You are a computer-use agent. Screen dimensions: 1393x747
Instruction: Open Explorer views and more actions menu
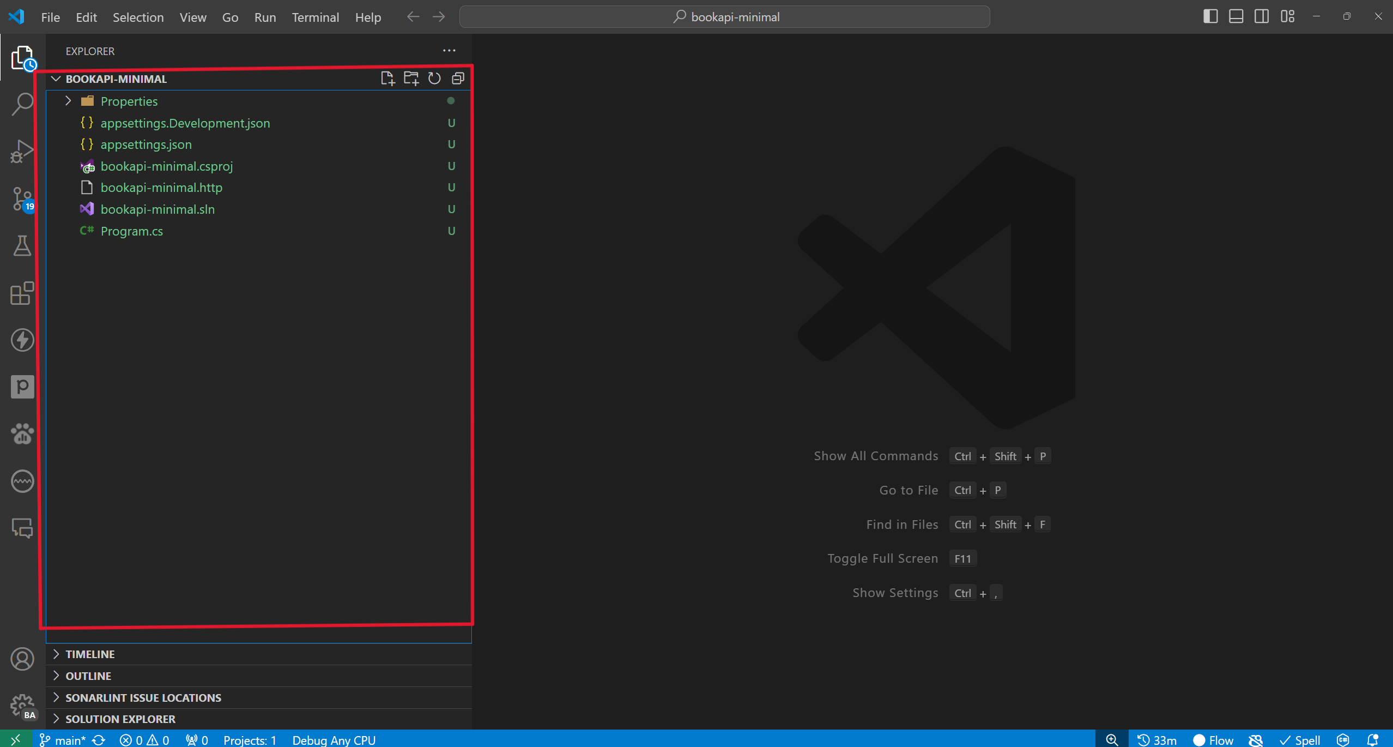coord(449,51)
